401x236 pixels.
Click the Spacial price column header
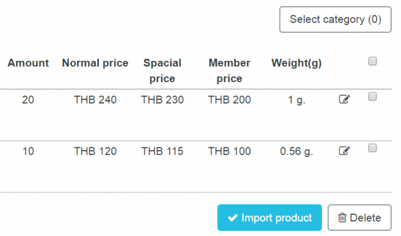point(162,70)
